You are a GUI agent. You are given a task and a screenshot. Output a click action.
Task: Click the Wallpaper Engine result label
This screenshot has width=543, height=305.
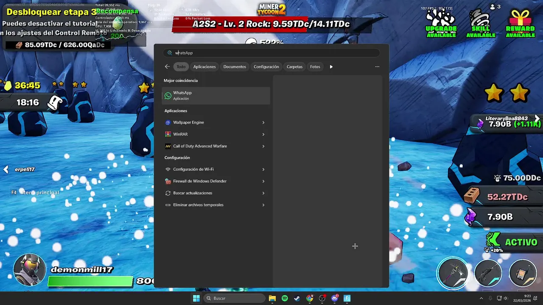(188, 122)
